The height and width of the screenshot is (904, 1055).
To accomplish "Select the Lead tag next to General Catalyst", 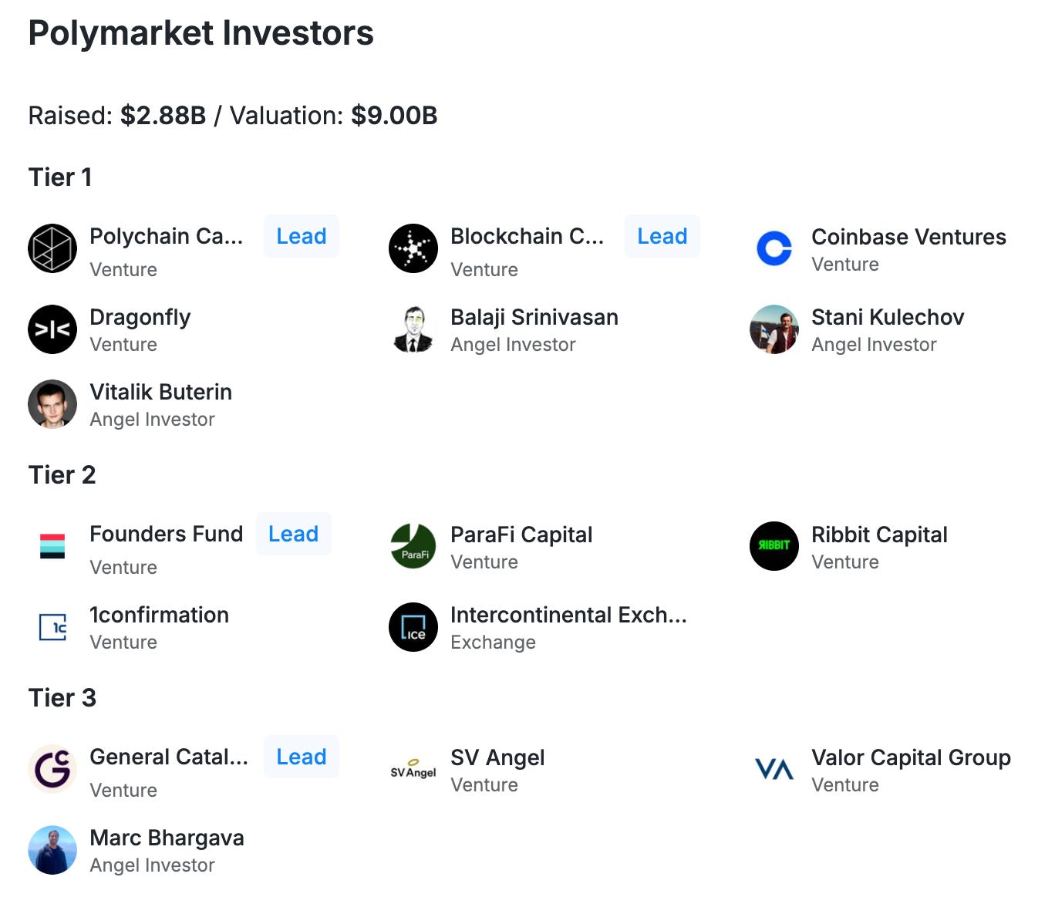I will point(302,757).
